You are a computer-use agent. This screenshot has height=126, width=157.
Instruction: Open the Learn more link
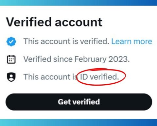coord(131,41)
